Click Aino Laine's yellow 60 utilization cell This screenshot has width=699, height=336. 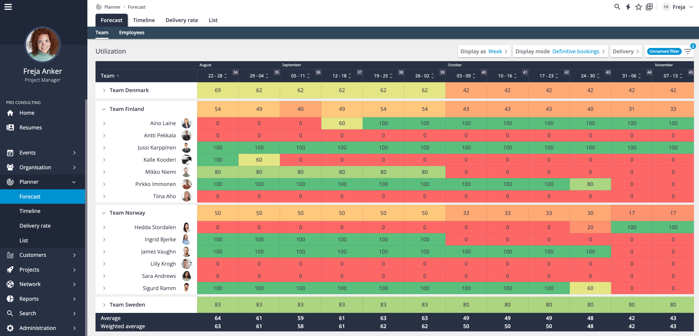click(342, 123)
